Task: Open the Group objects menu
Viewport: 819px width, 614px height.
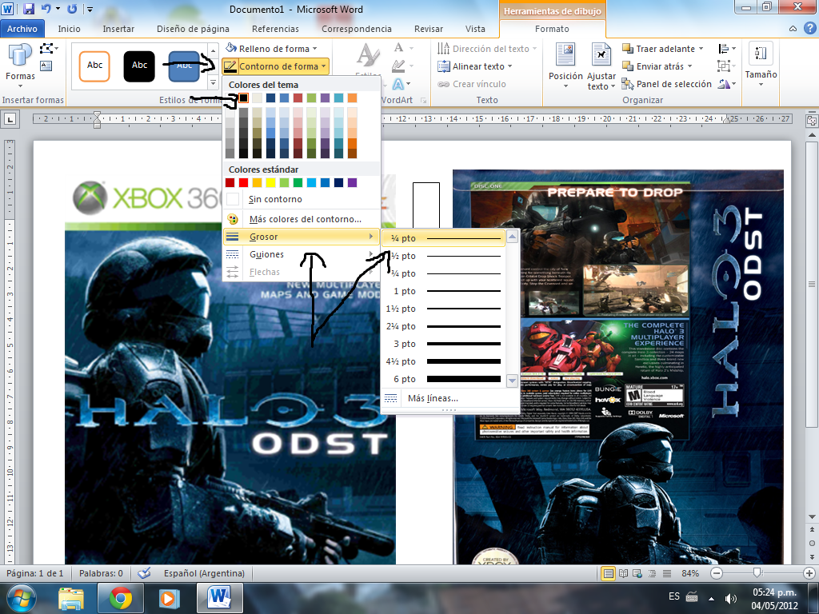Action: pos(726,66)
